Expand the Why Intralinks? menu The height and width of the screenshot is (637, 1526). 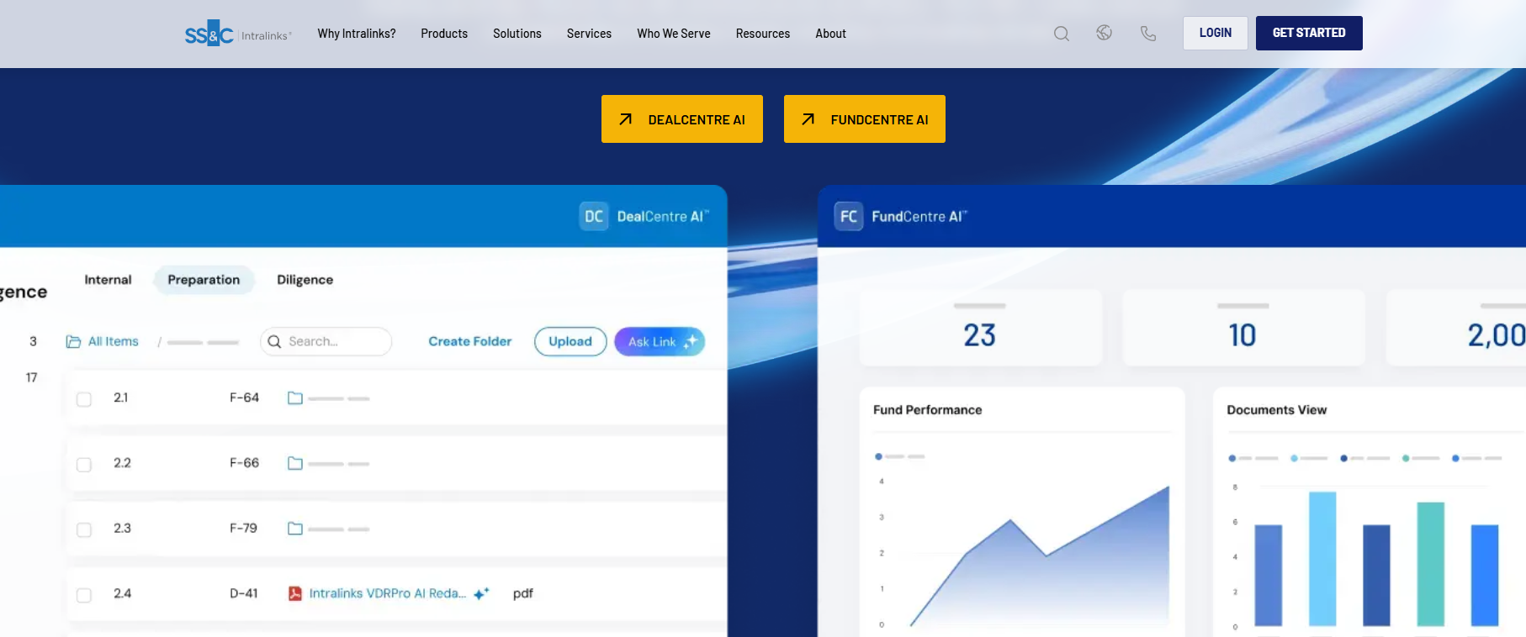tap(357, 34)
